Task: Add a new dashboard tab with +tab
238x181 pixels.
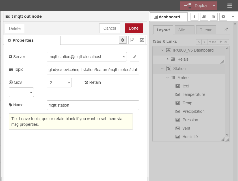Action: point(212,42)
